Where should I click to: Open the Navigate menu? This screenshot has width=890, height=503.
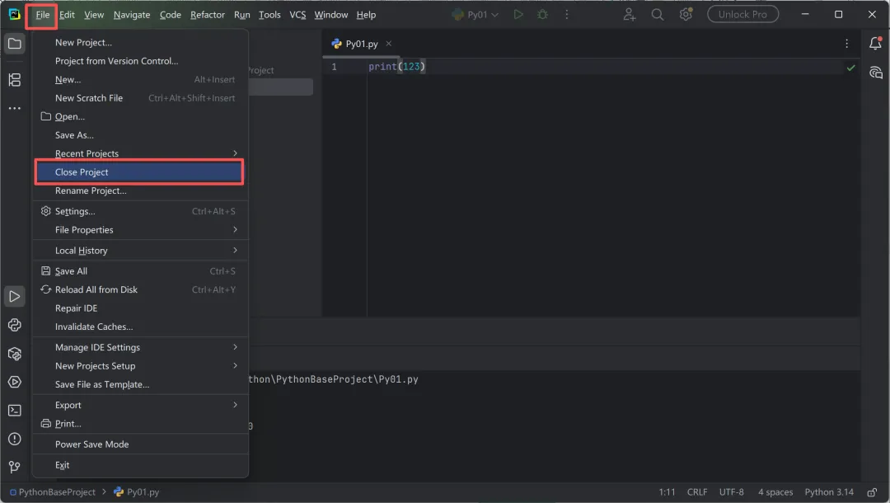click(132, 15)
